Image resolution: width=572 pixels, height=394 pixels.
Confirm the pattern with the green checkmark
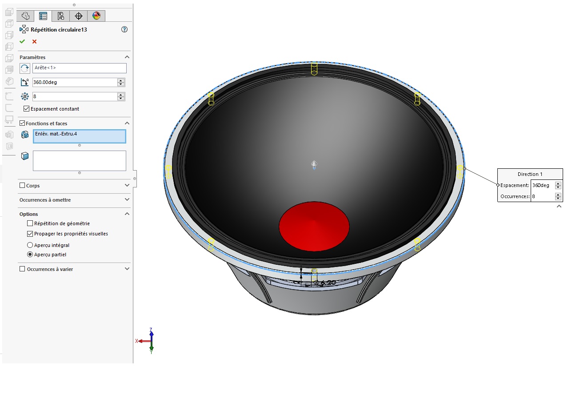pyautogui.click(x=22, y=41)
